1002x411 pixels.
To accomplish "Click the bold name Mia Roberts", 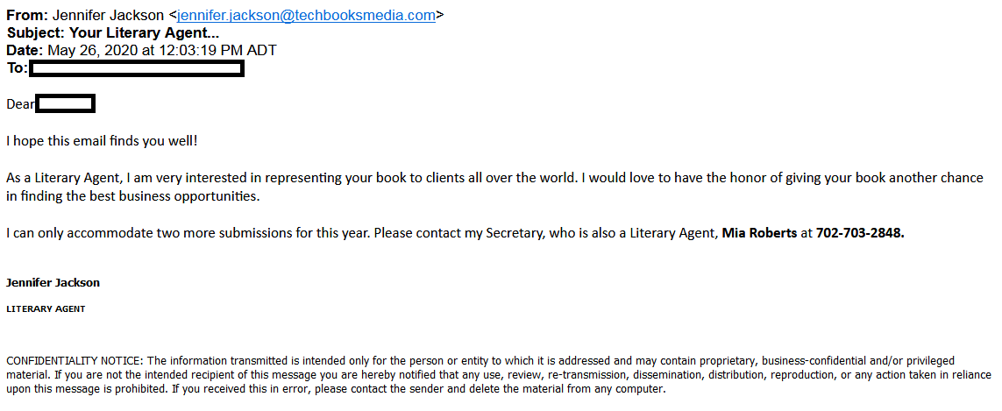I will point(759,233).
